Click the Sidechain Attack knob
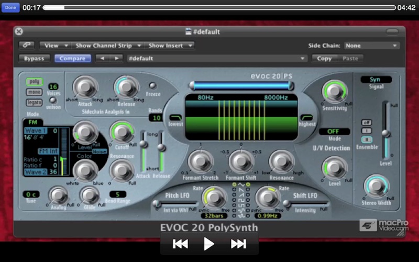 [85, 87]
